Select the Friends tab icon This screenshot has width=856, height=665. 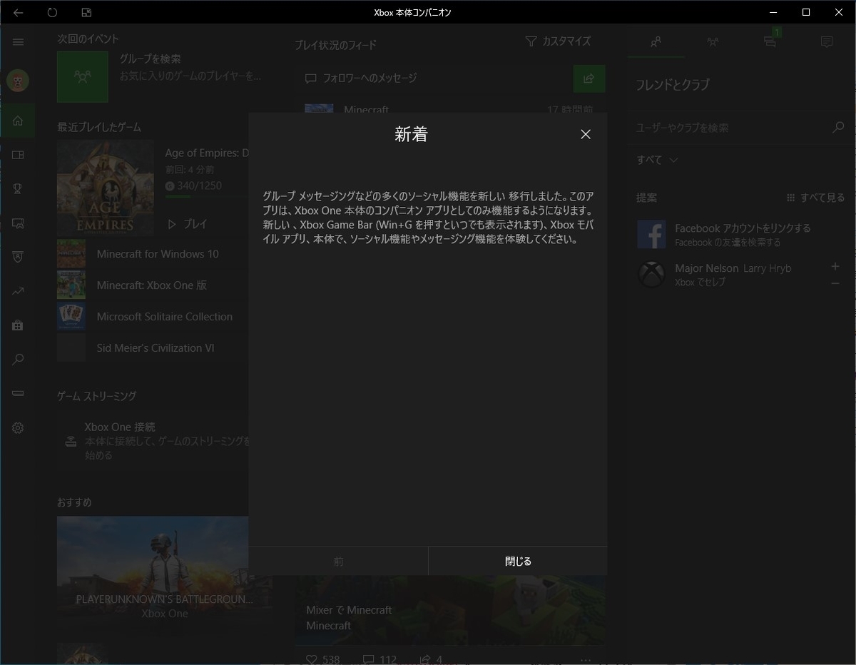coord(656,42)
